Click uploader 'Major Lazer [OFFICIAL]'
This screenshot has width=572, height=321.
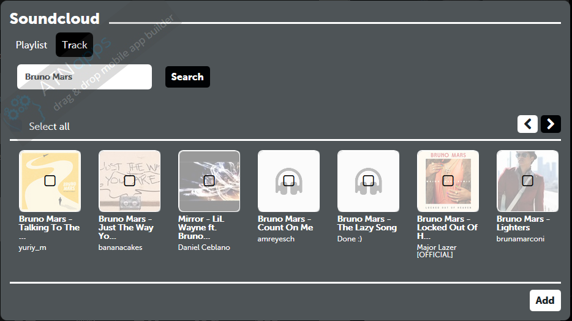tap(437, 251)
